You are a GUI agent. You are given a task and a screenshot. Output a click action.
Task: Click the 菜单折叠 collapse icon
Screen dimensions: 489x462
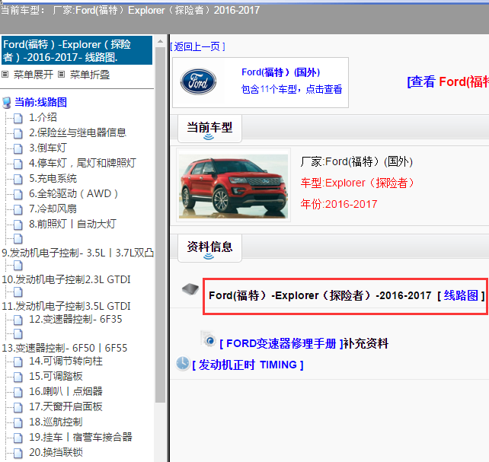(62, 75)
